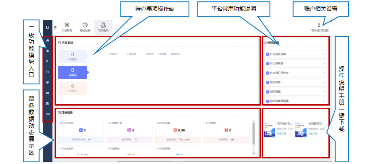Viewport: 380px width, 164px height.
Task: Switch to 基础数据 pie chart tab
Action: [x=85, y=27]
